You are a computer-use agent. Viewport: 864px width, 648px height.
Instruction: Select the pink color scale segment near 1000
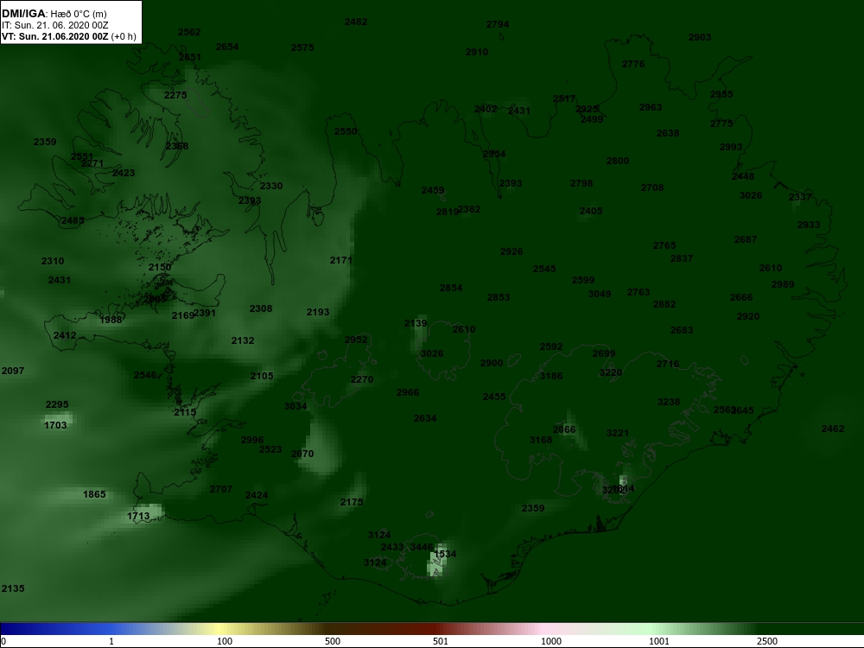[543, 629]
